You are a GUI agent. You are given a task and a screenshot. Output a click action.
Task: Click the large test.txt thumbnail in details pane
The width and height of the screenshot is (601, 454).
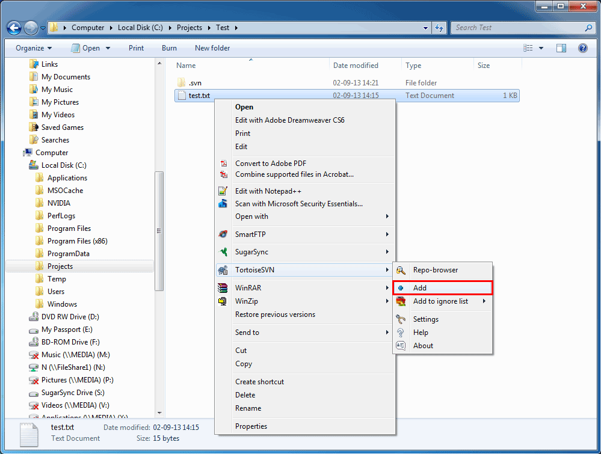coord(29,435)
